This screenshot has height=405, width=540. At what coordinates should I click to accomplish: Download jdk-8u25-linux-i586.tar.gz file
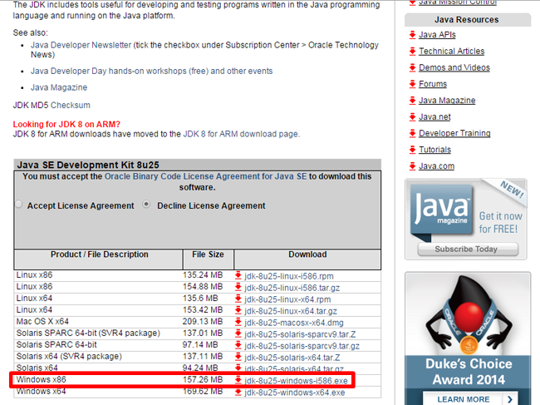(x=292, y=288)
